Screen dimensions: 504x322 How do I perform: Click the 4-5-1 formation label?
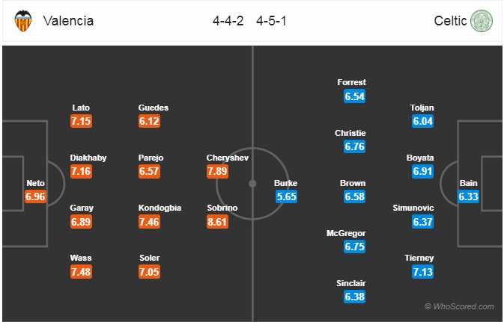(271, 21)
